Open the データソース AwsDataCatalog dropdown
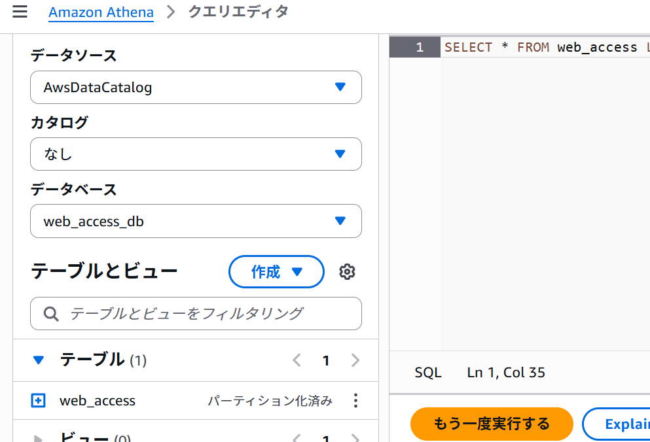This screenshot has height=442, width=650. pos(196,88)
